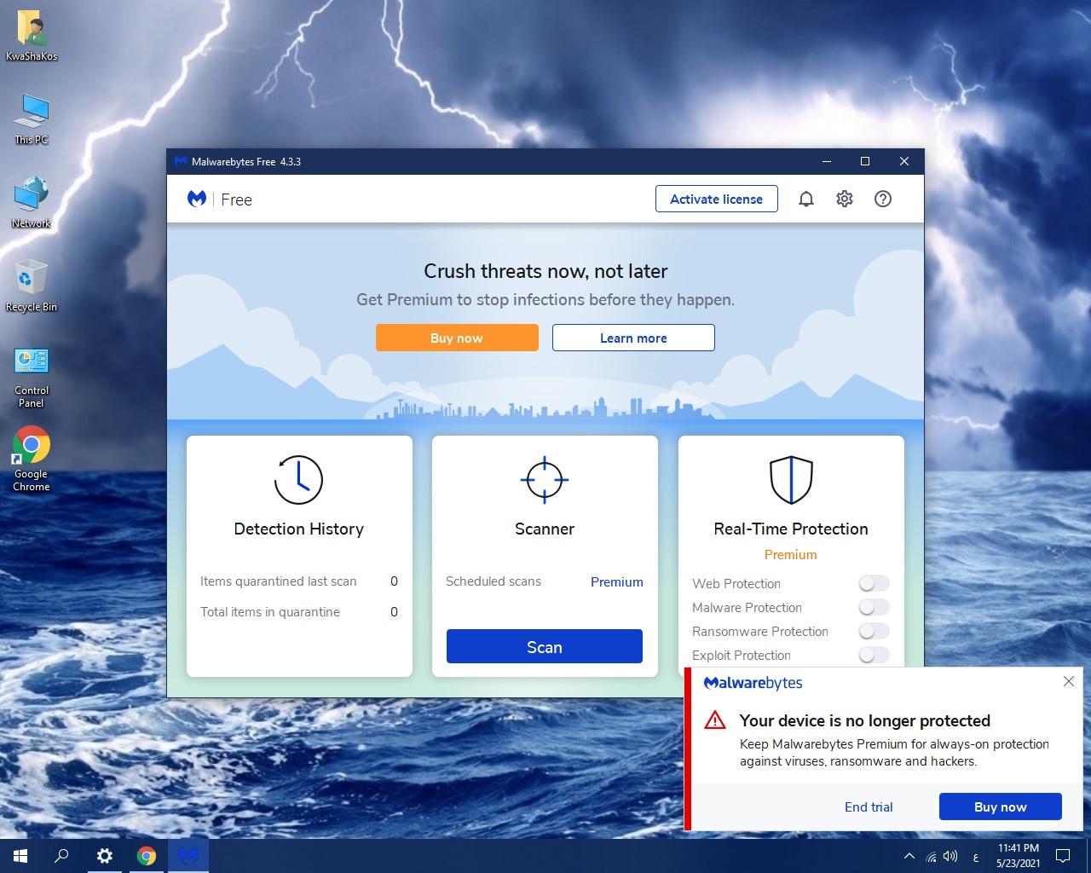Click the taskbar clock showing 11:41 PM

tap(1018, 856)
